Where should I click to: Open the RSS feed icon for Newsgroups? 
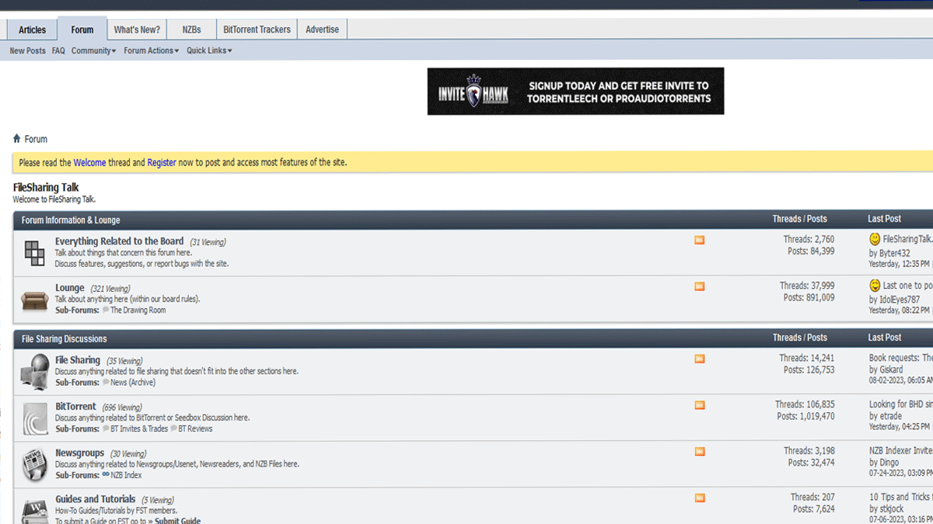click(x=699, y=452)
